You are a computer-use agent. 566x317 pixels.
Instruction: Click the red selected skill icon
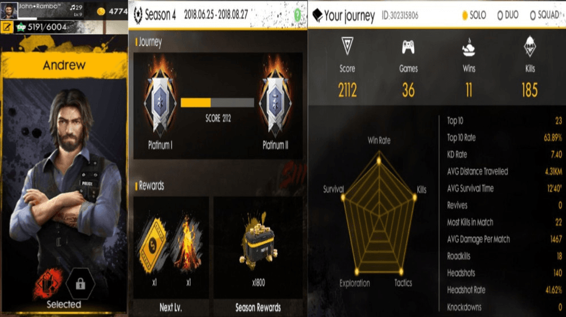49,284
